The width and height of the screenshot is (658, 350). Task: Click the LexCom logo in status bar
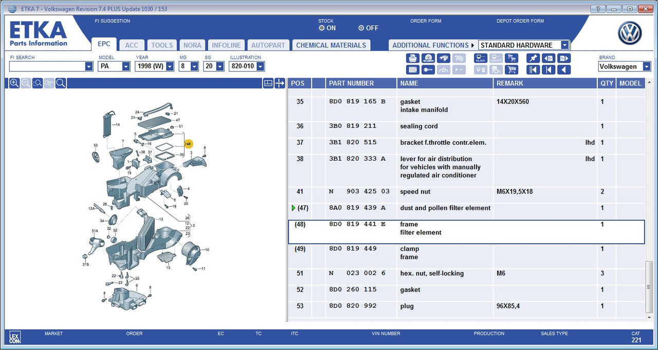15,337
